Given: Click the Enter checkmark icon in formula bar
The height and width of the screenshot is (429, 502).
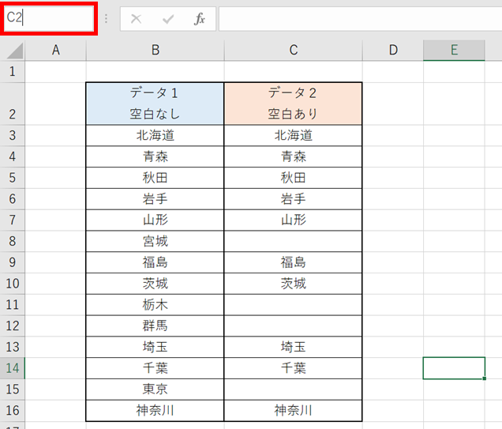Looking at the screenshot, I should pos(168,19).
